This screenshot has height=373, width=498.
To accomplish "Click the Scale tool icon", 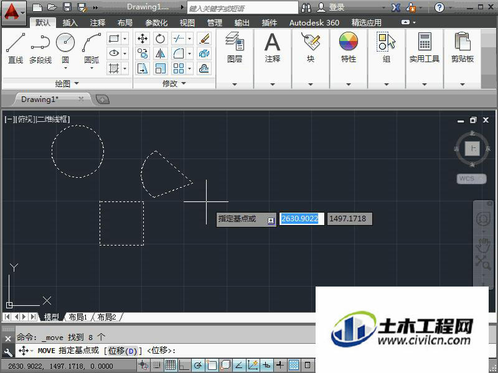I will (x=161, y=68).
